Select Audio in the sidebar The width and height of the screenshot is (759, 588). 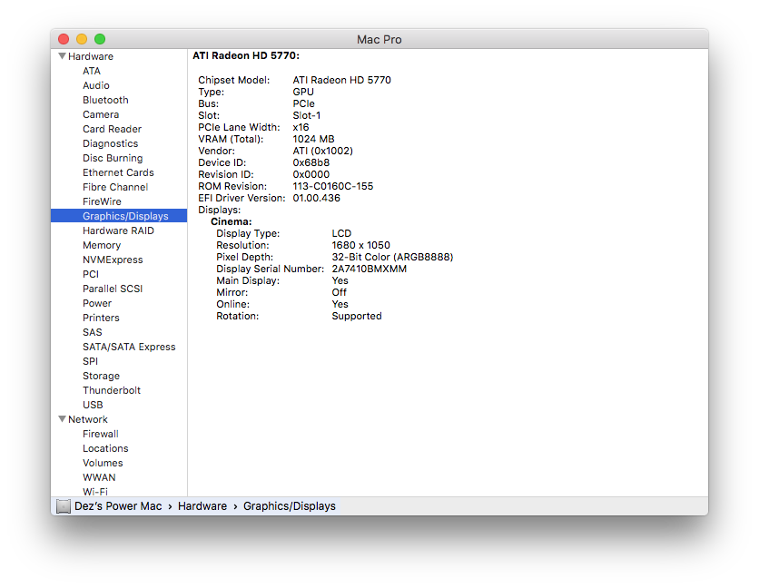96,85
